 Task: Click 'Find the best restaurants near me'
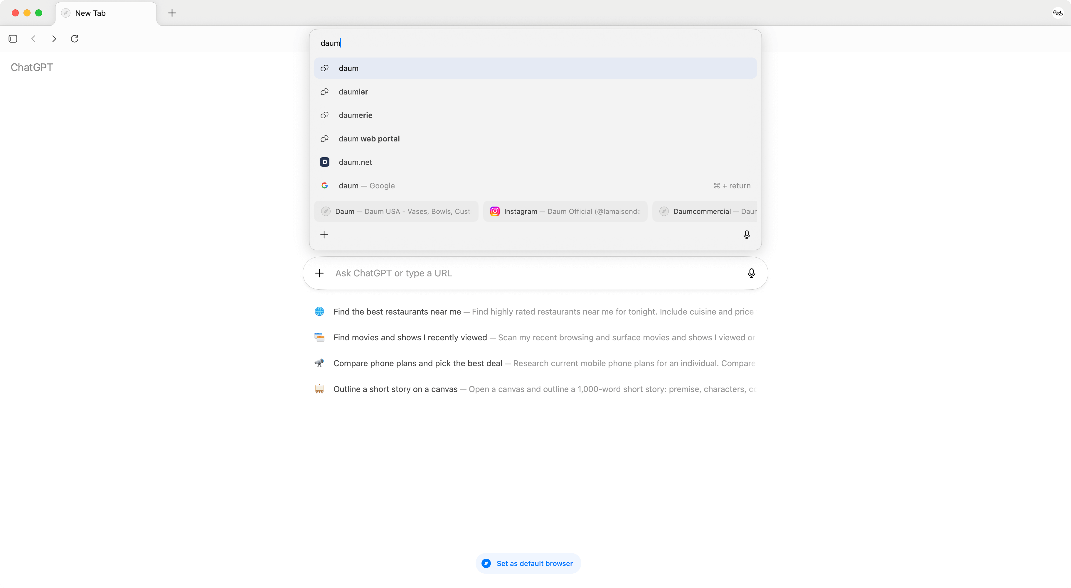pos(397,312)
